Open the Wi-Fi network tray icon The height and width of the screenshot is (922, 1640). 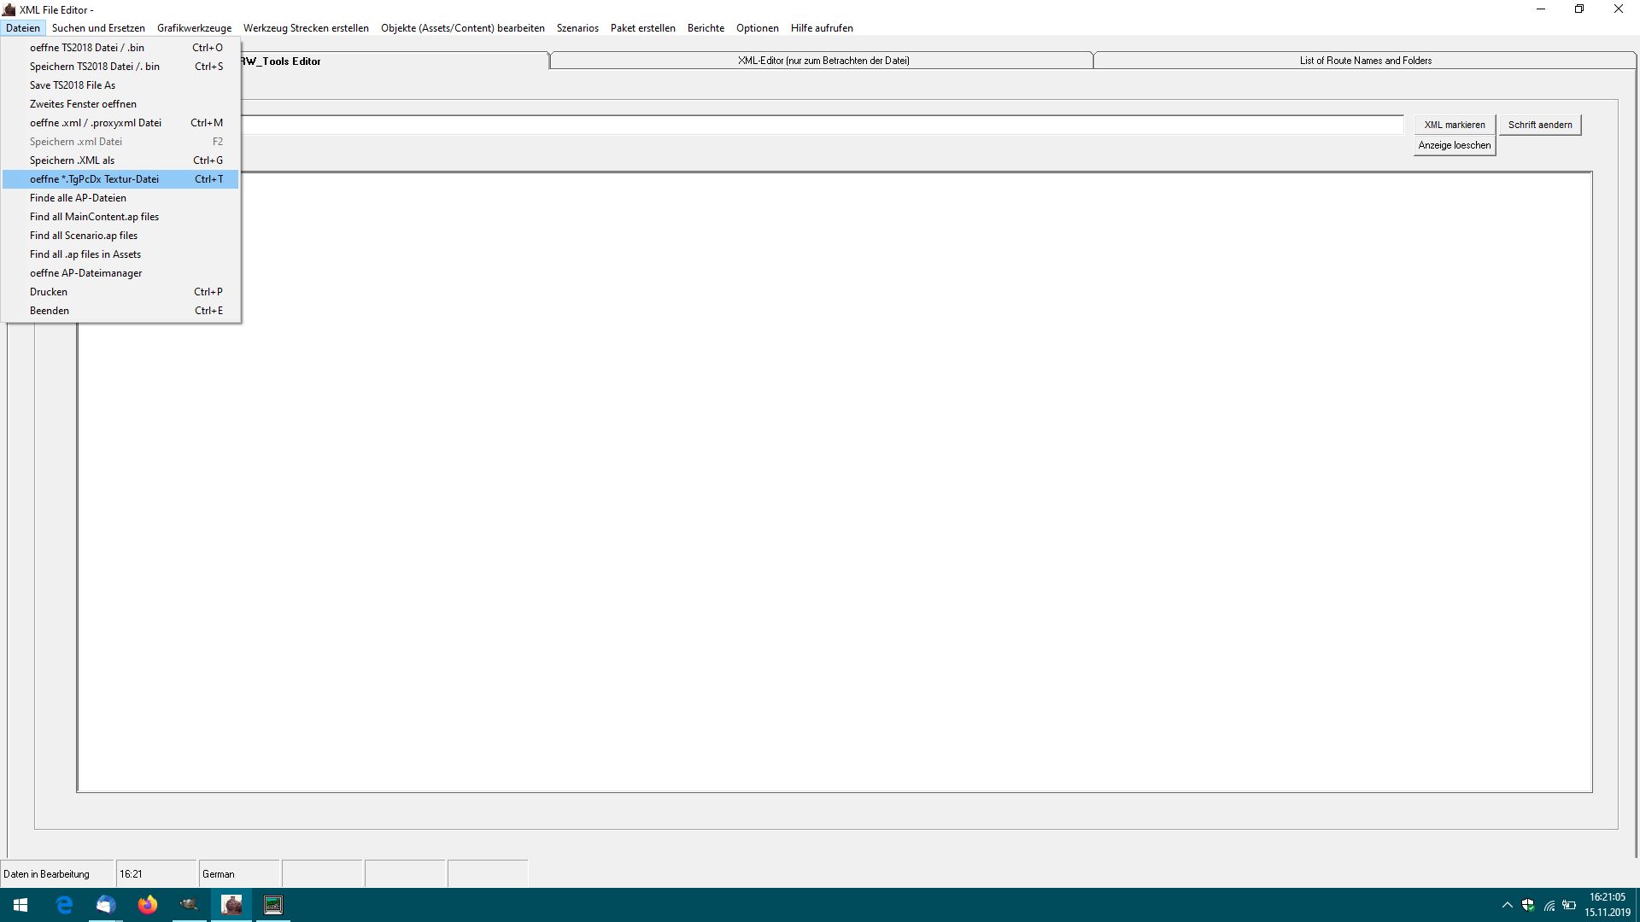click(1549, 905)
